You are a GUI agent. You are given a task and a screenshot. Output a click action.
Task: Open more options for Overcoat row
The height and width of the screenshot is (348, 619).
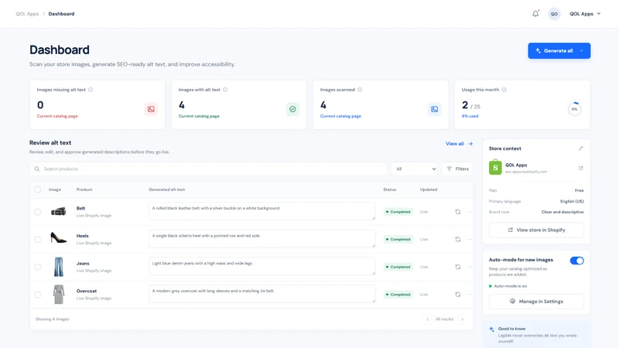[470, 295]
